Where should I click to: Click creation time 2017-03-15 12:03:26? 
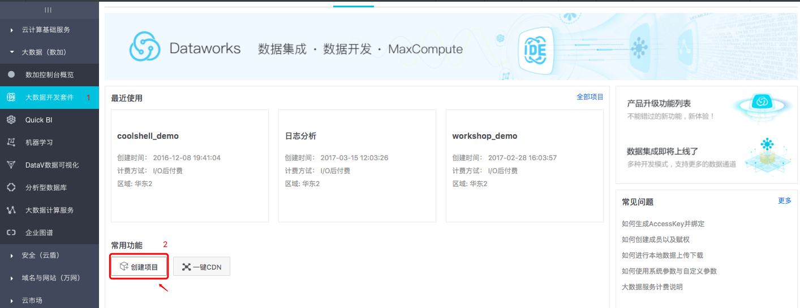[354, 158]
